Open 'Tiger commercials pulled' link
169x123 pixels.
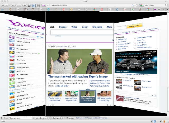pos(100,81)
